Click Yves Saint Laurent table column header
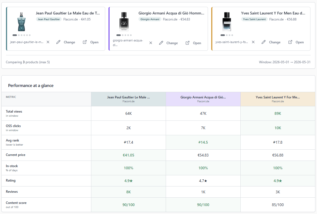This screenshot has width=317, height=214. coord(278,99)
